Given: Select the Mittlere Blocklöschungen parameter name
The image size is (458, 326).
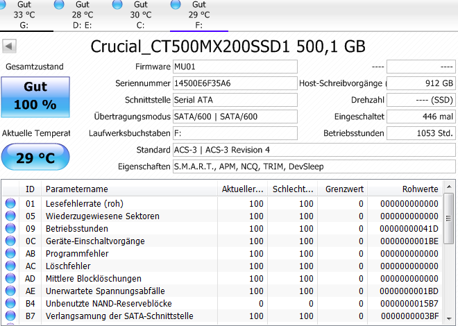Looking at the screenshot, I should (x=94, y=279).
